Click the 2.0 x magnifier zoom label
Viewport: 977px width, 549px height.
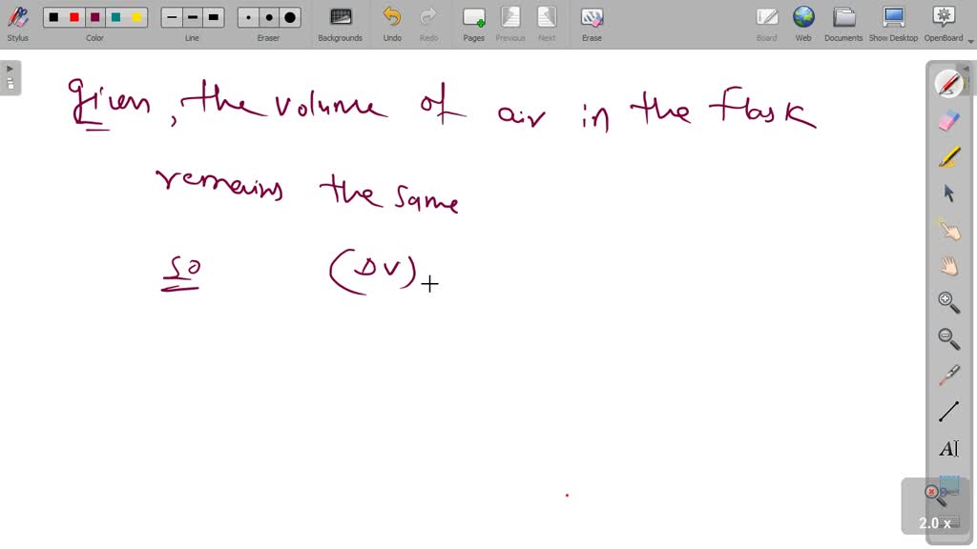point(935,523)
